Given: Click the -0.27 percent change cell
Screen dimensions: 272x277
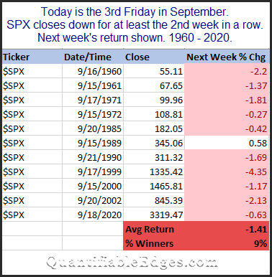Looking at the screenshot, I should point(227,114).
